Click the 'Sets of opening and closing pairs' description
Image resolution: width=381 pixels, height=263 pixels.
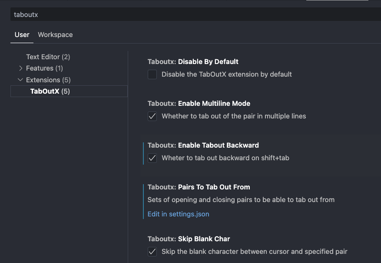[x=241, y=200]
